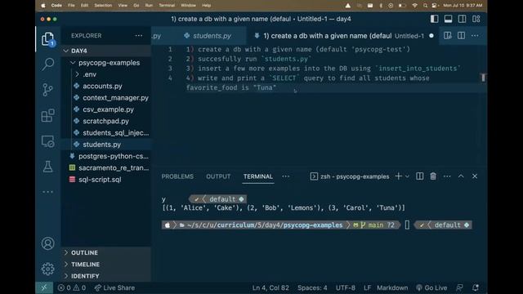Open Explorer views and more actions ellipsis
This screenshot has height=294, width=523.
coord(138,36)
